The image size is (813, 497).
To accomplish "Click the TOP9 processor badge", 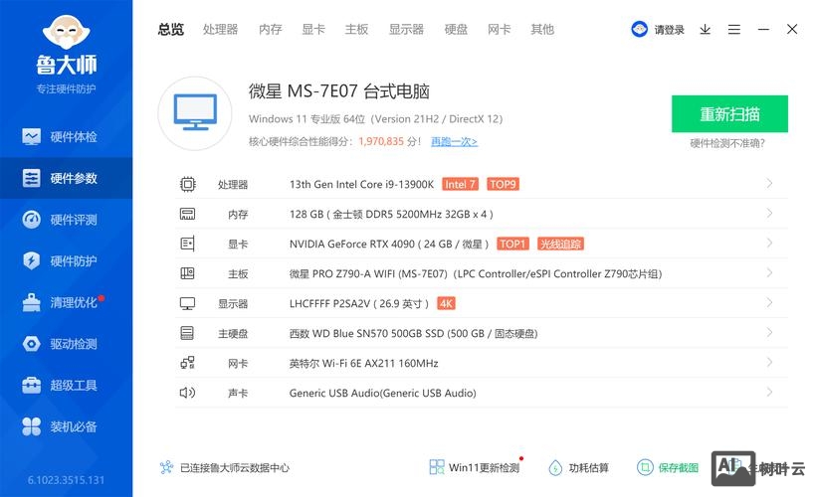I will pos(503,184).
